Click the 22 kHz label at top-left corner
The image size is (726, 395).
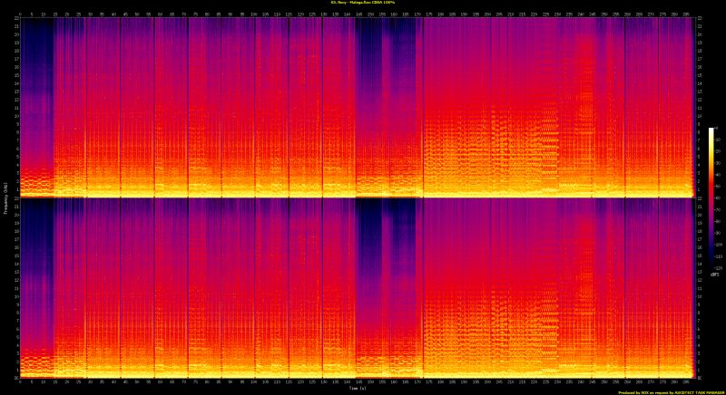15,19
